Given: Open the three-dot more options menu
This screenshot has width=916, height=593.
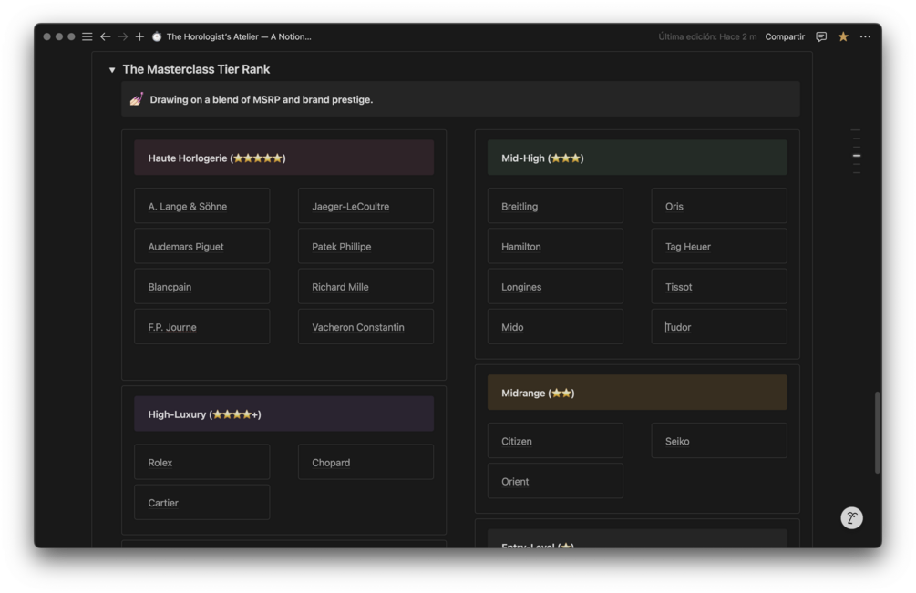Looking at the screenshot, I should pos(865,36).
